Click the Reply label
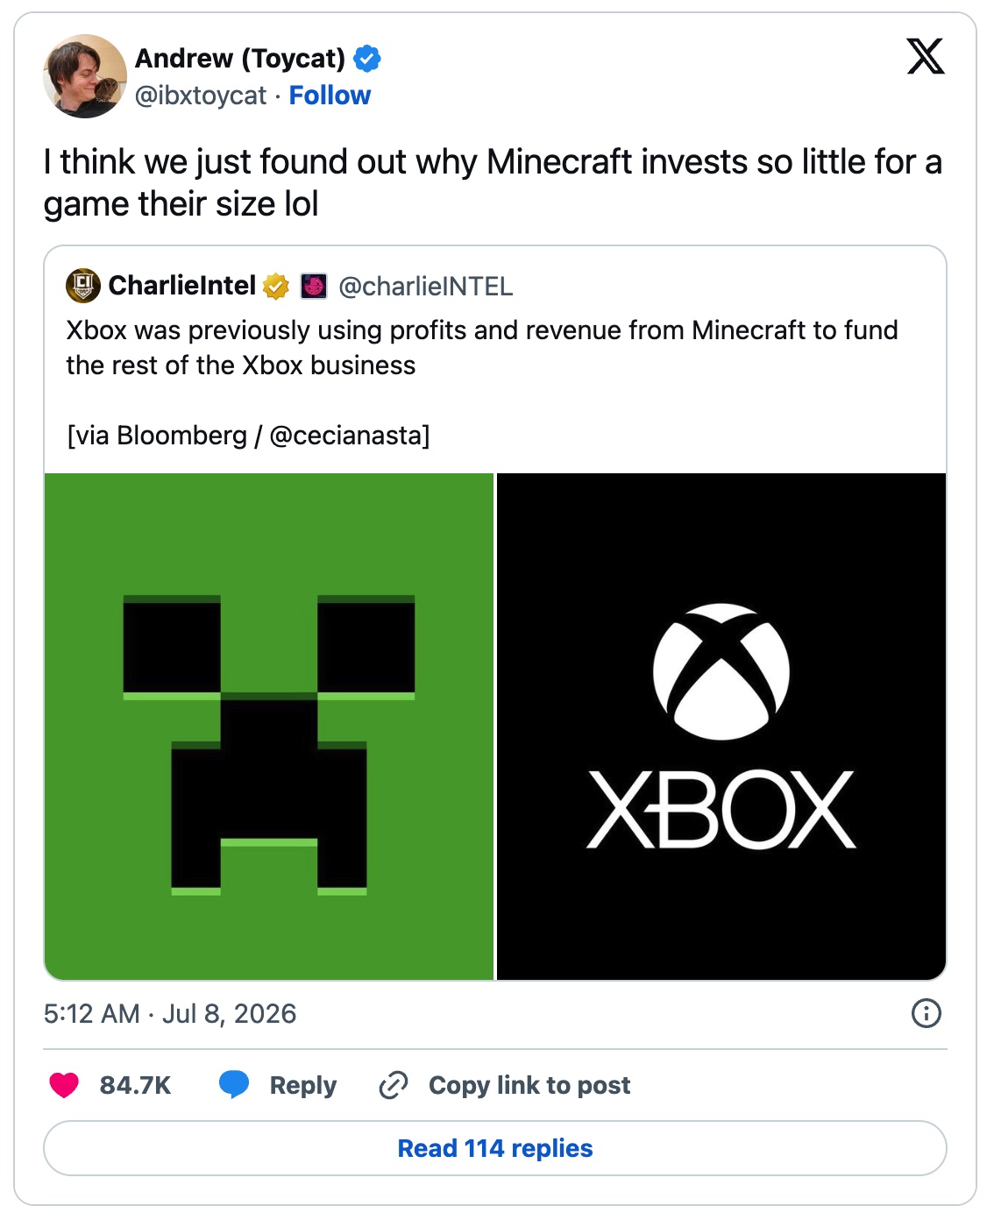Viewport: 994px width, 1220px height. coord(302,1085)
